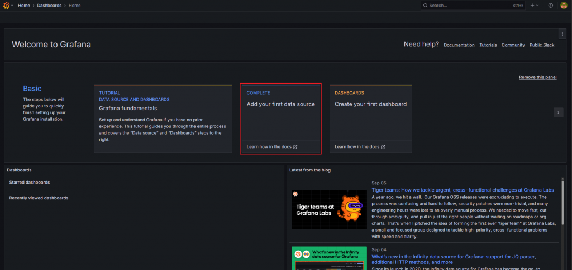Open the Help question-mark icon

pos(551,6)
